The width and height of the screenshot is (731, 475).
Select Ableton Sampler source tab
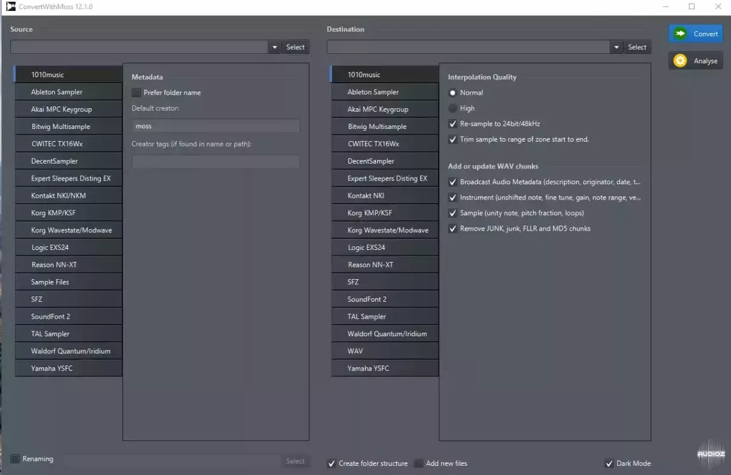click(x=68, y=92)
